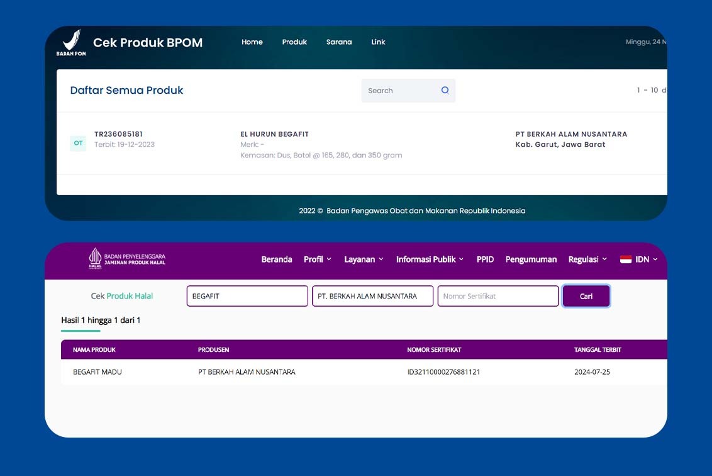Focus the Nomor Sertifikat input field
The height and width of the screenshot is (476, 712).
498,296
